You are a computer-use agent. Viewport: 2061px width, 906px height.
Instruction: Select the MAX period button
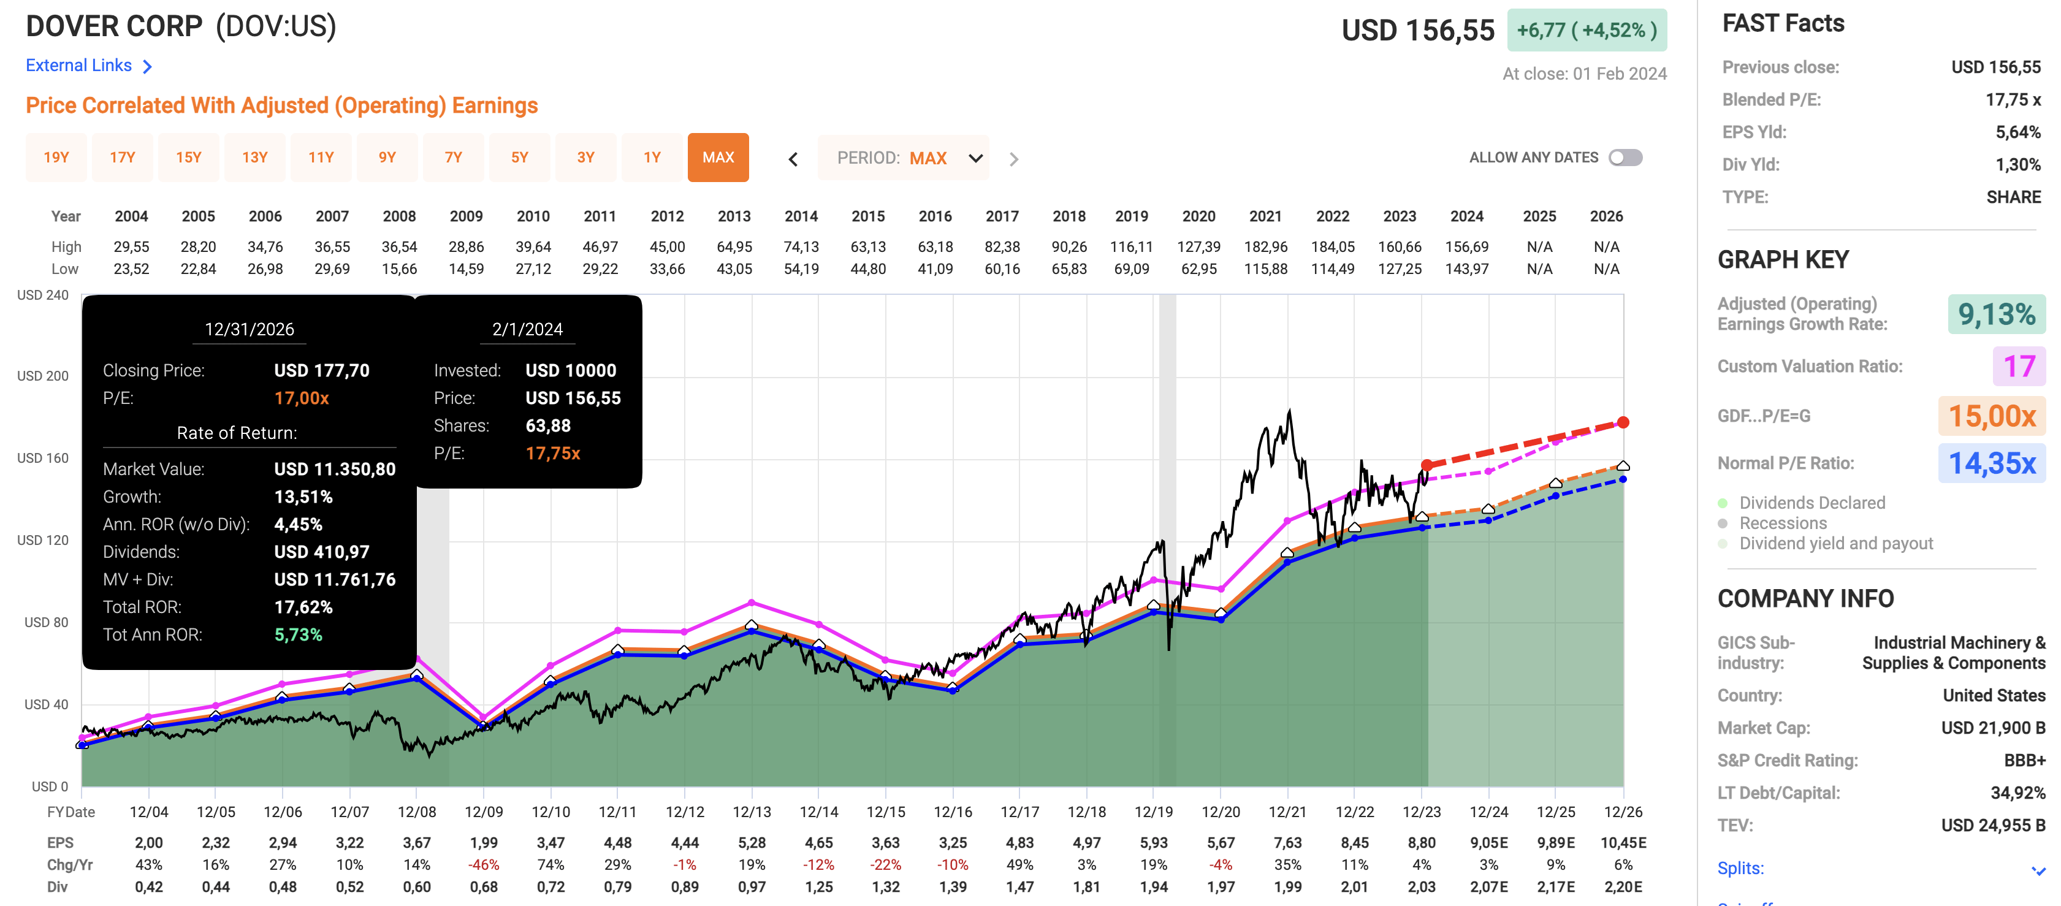click(718, 158)
